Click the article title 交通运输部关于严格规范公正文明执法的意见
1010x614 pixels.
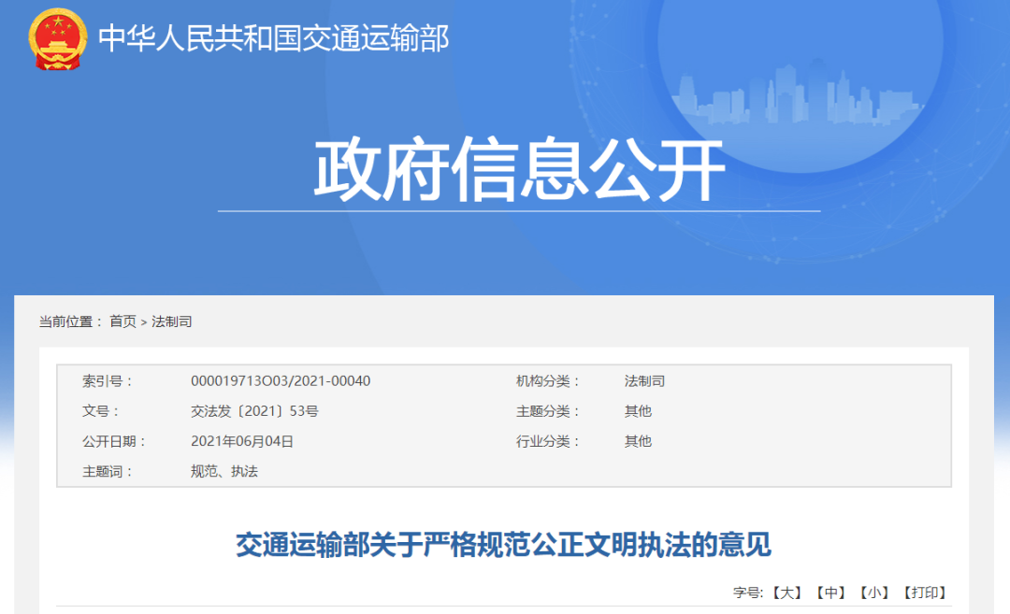[x=503, y=545]
